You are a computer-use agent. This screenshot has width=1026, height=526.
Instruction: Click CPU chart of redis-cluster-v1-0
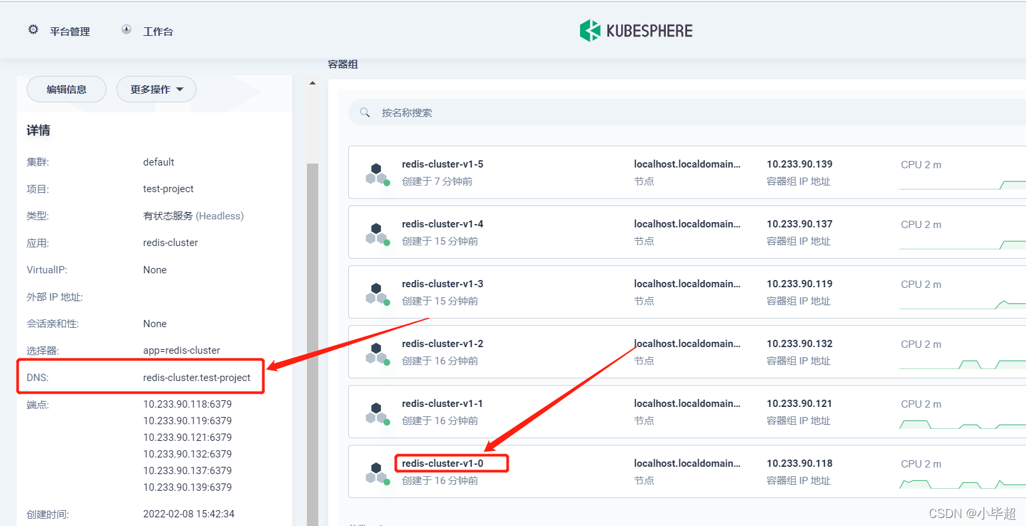(963, 483)
